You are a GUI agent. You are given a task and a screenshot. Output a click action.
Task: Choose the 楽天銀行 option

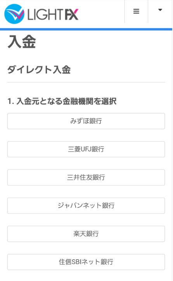coord(86,234)
